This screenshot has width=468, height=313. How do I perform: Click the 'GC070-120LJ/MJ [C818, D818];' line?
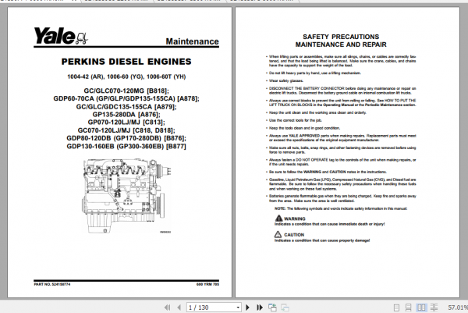click(126, 130)
